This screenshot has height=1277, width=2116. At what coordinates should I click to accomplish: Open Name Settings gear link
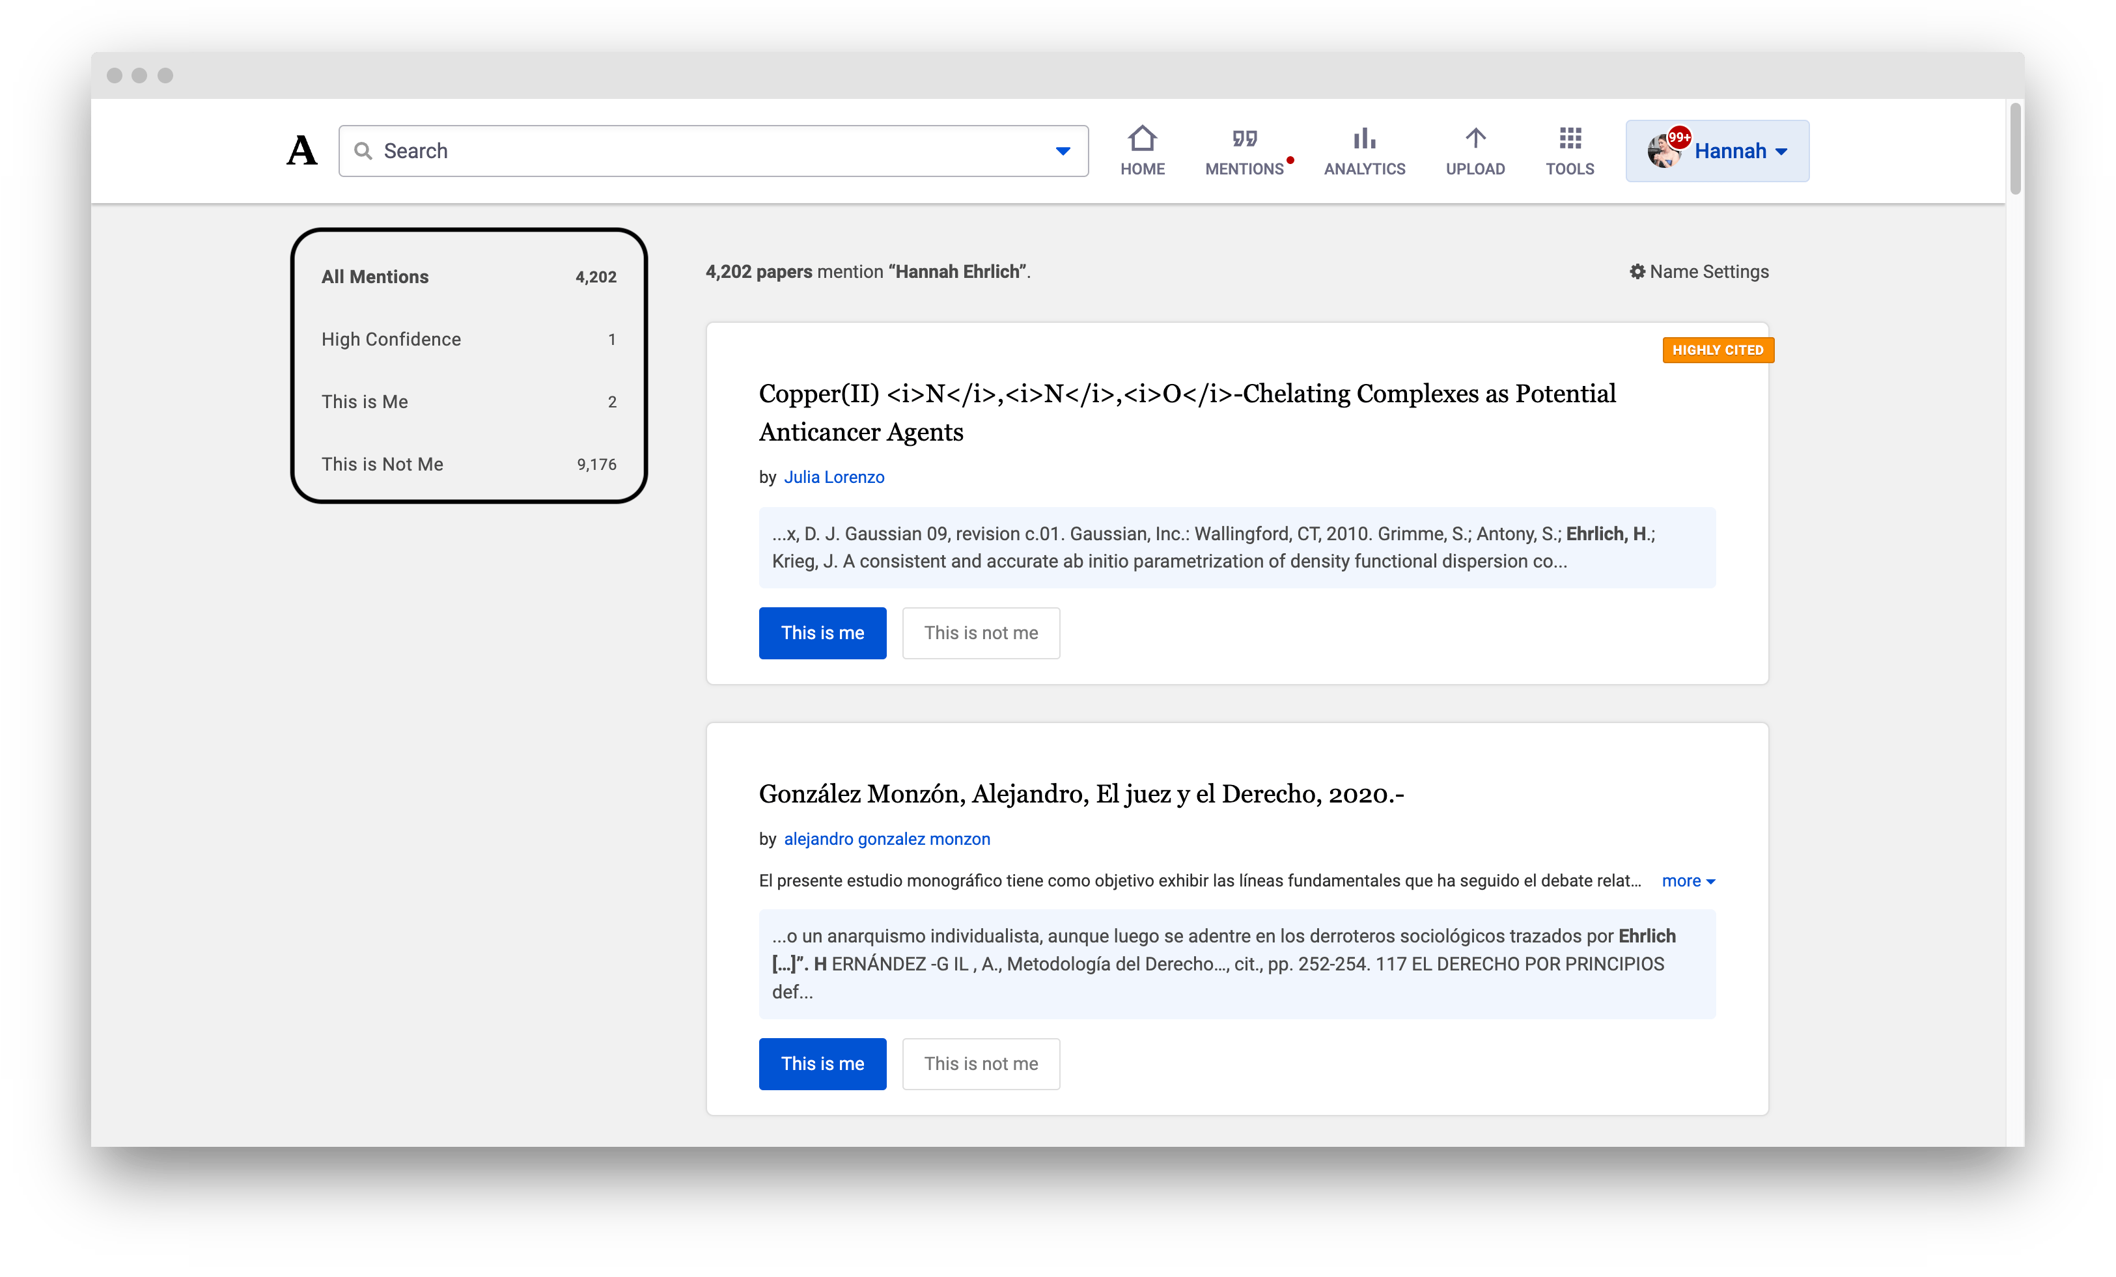(x=1699, y=272)
